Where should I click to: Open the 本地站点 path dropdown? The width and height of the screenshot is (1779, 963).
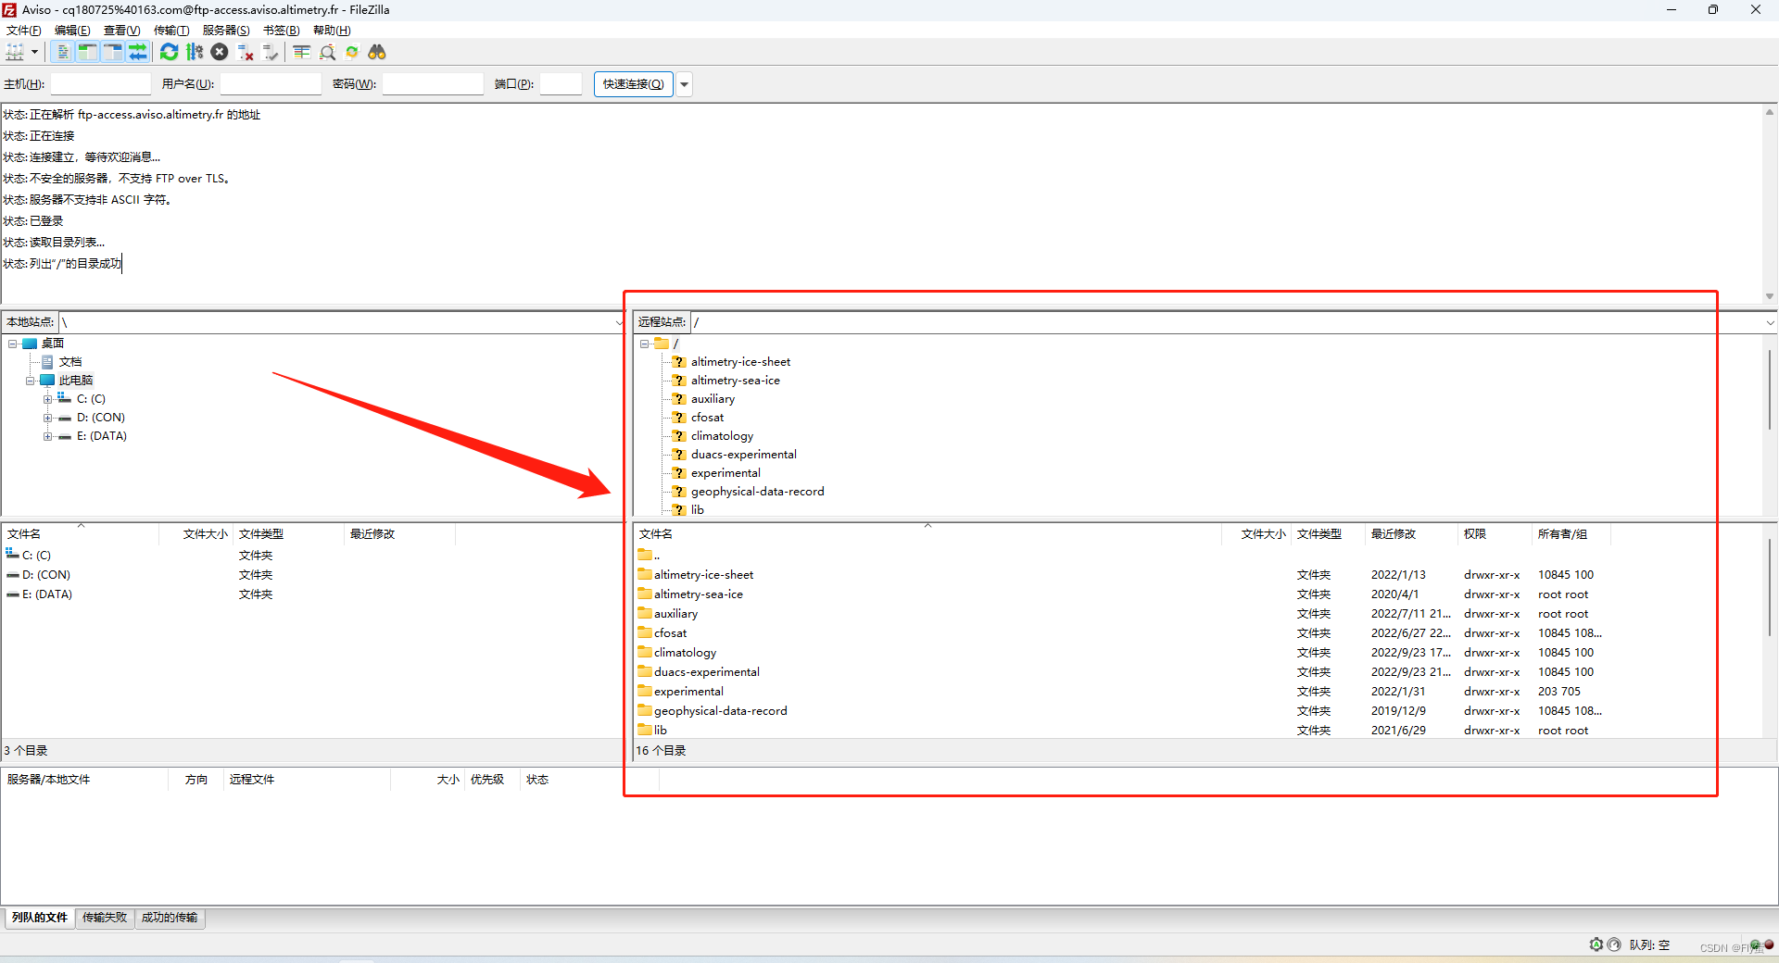tap(619, 322)
